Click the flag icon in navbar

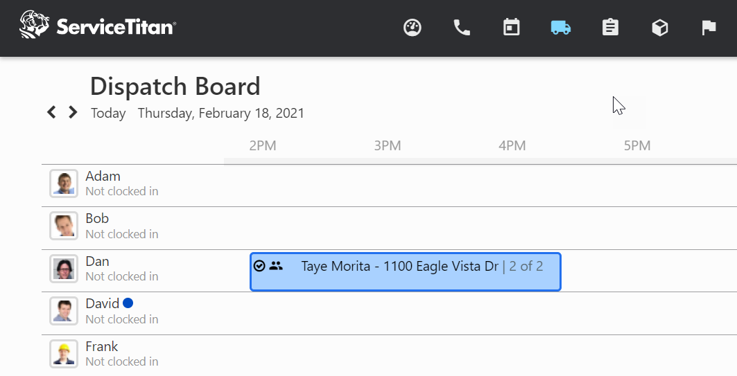709,28
